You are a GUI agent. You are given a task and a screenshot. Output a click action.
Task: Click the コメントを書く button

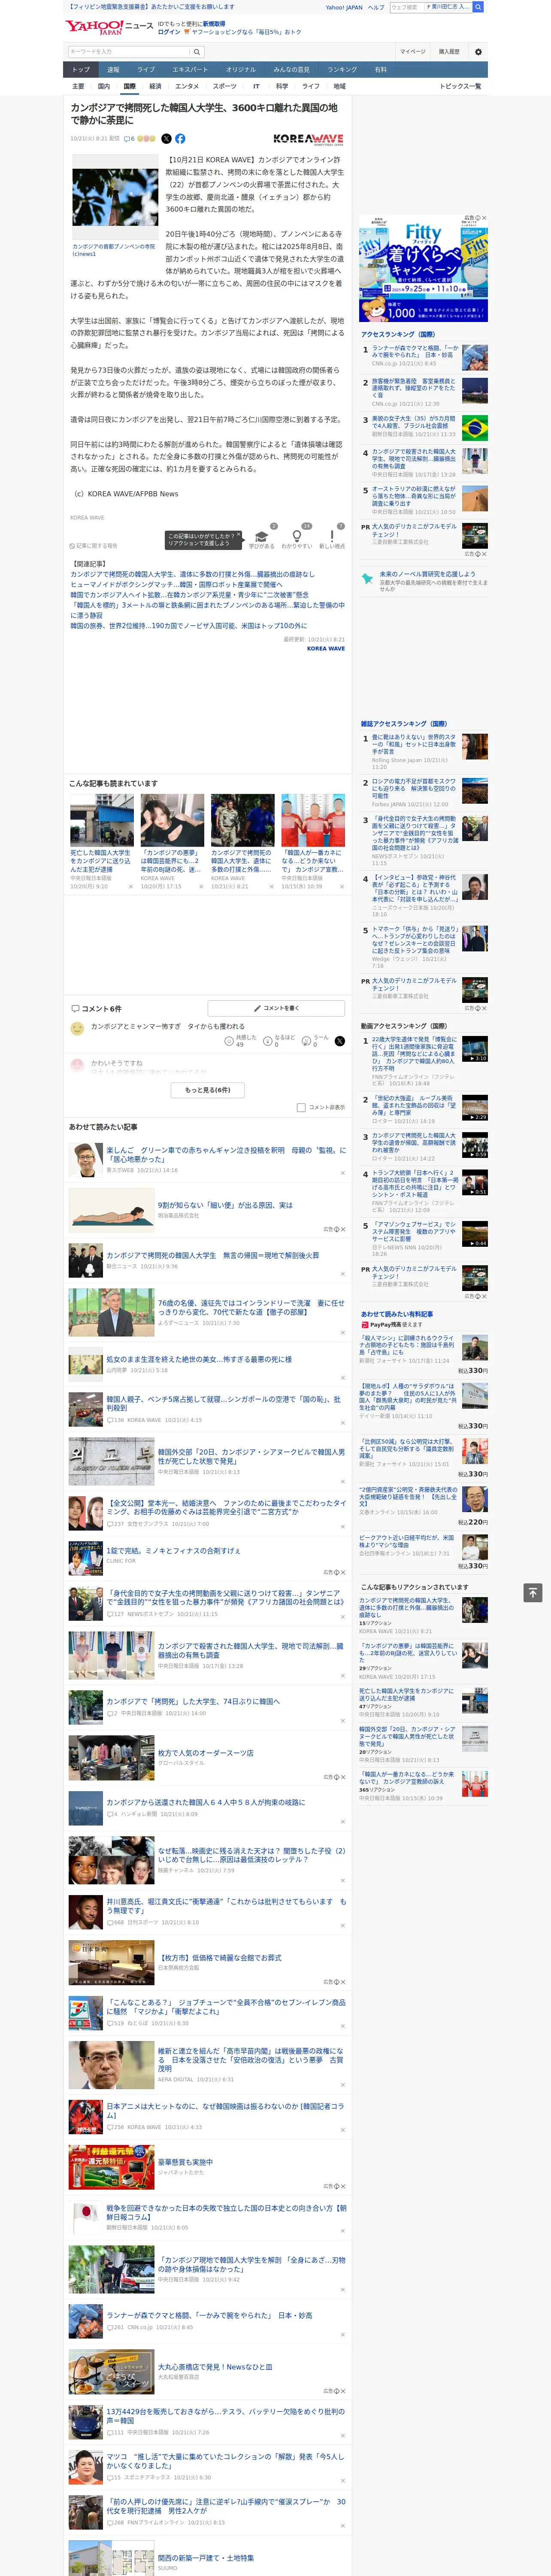276,1008
